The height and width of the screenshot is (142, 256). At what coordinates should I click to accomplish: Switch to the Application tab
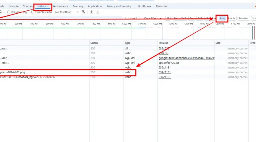(95, 6)
